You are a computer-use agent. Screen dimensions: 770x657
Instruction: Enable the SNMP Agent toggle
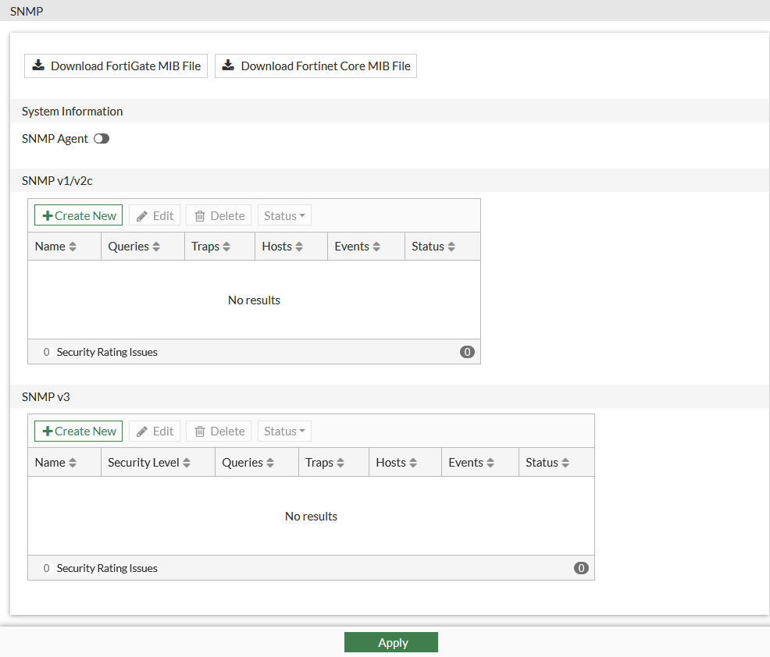pos(102,139)
